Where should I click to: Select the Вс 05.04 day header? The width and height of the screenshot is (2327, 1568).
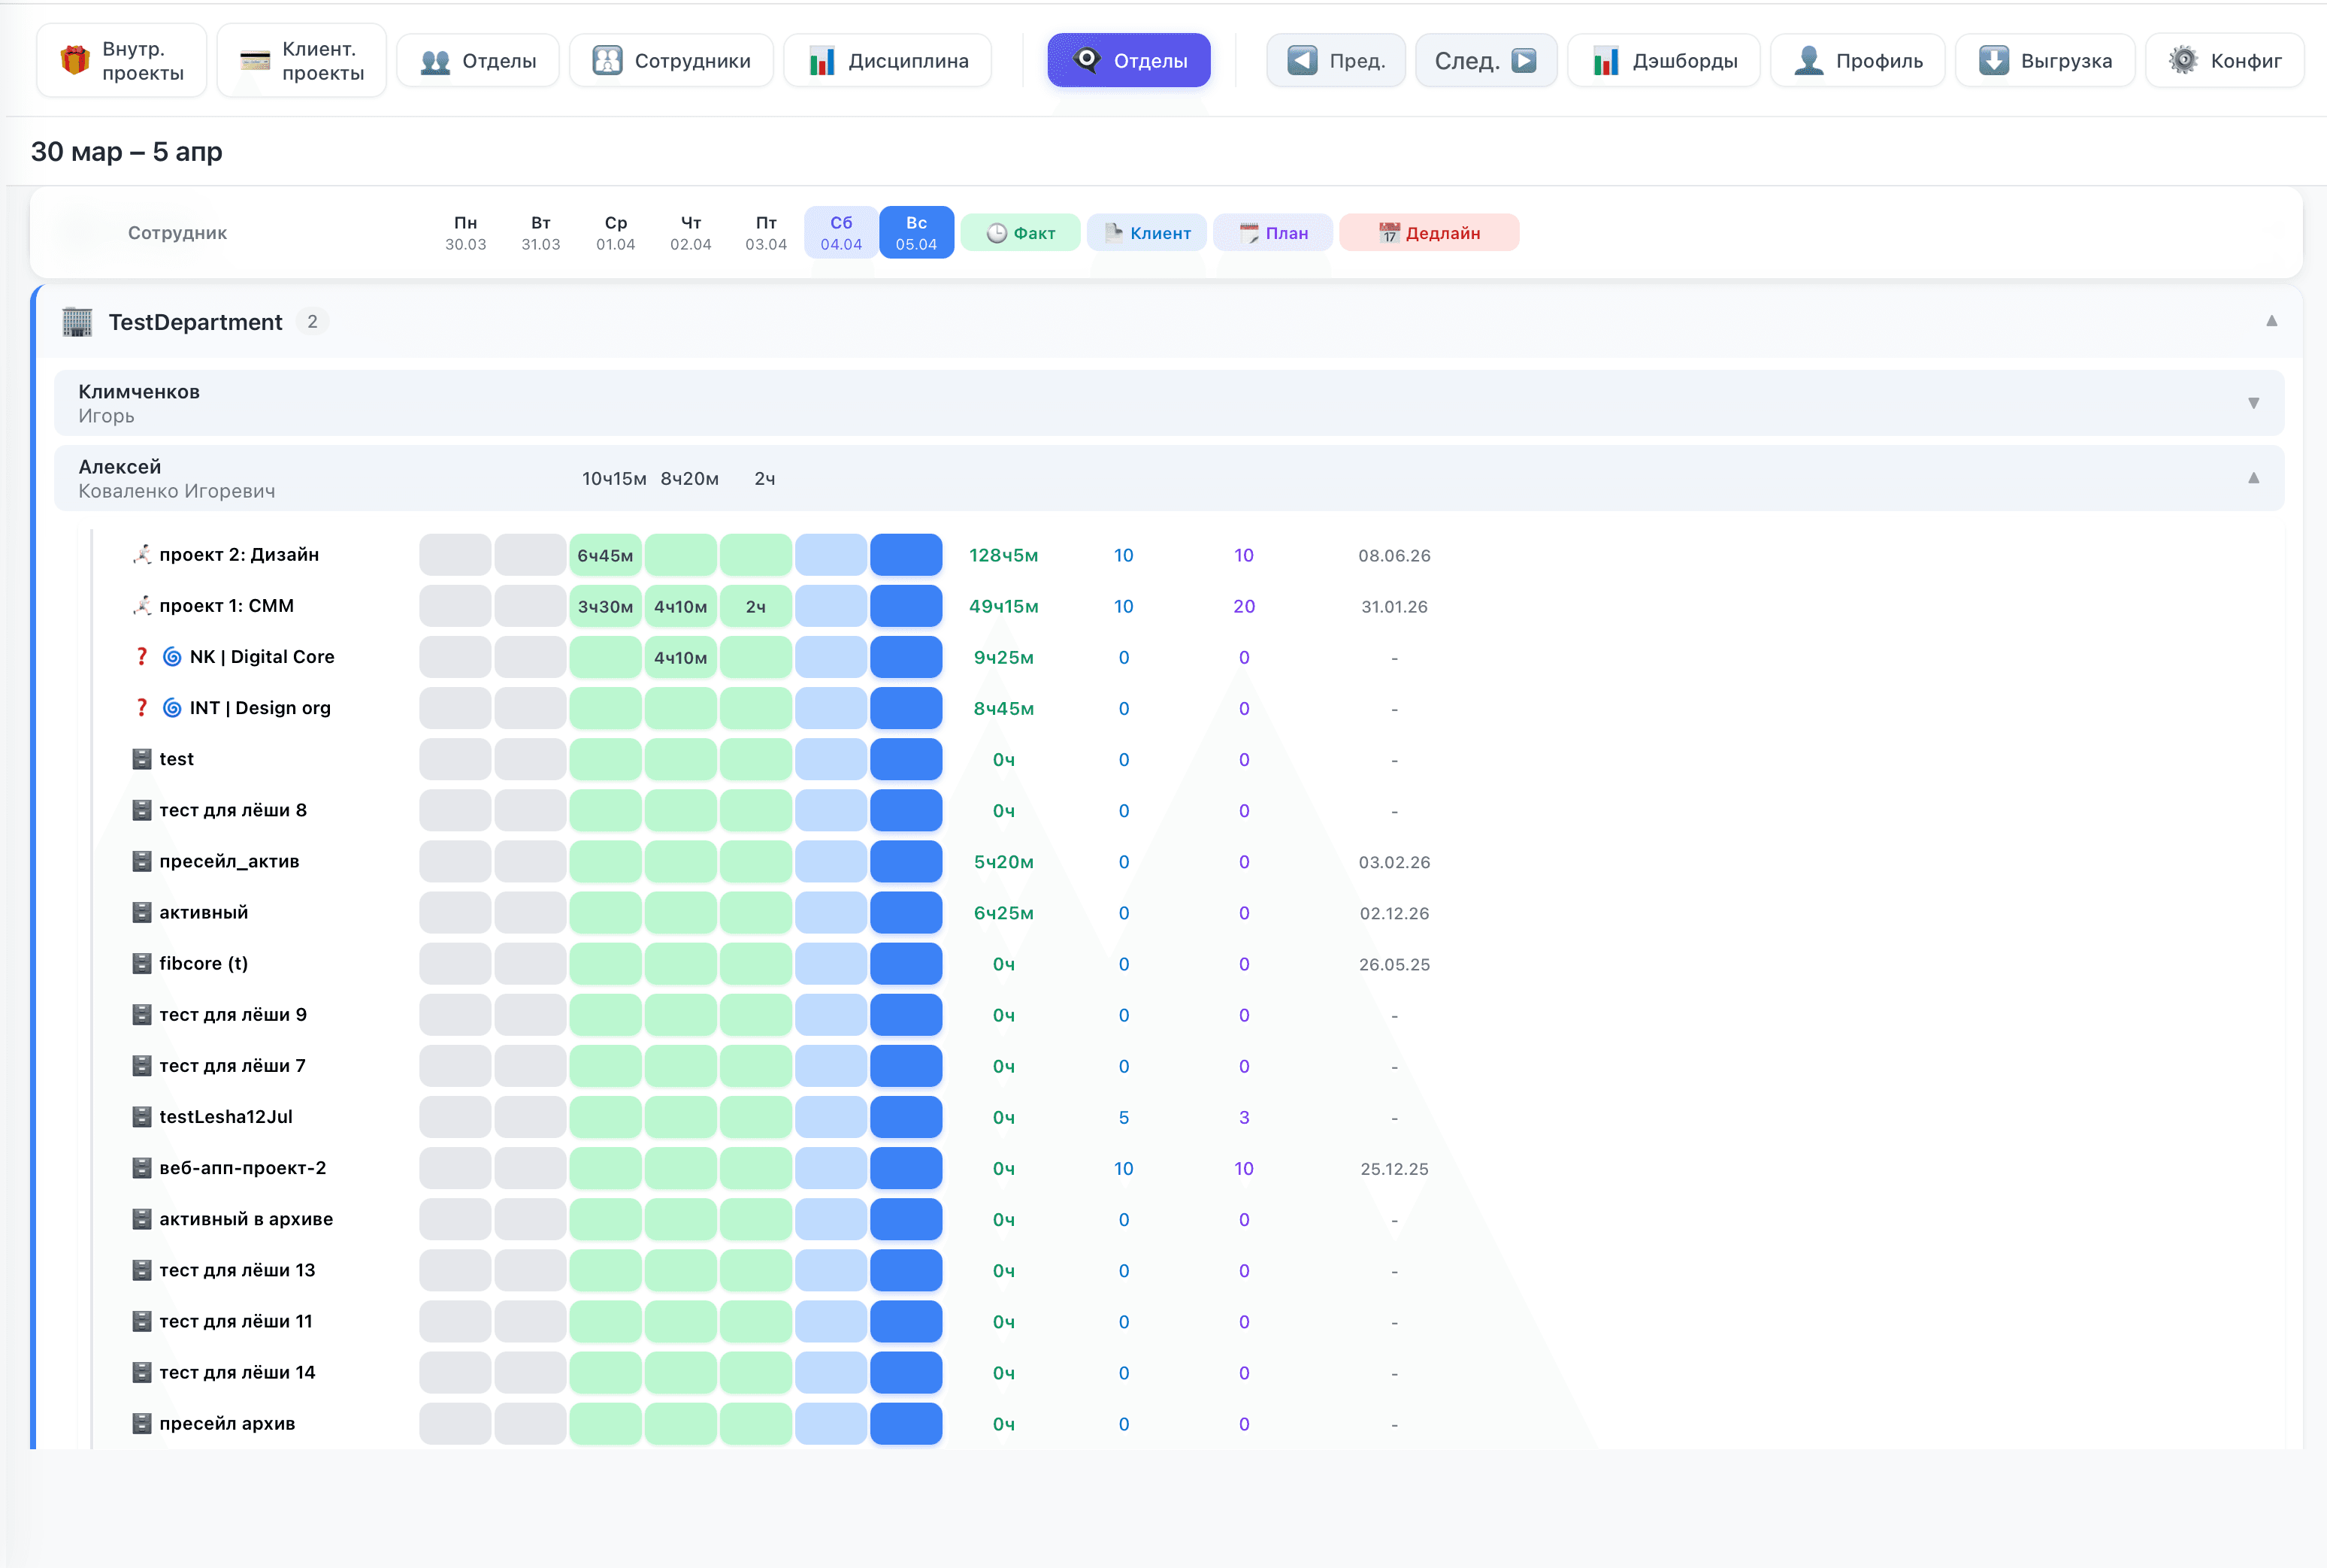click(x=916, y=233)
